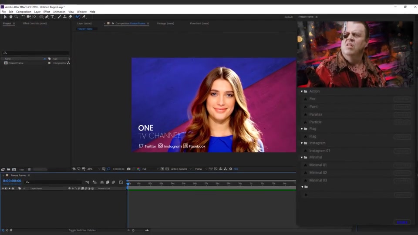Enable motion blur for the composition
The height and width of the screenshot is (235, 418).
coord(114,182)
